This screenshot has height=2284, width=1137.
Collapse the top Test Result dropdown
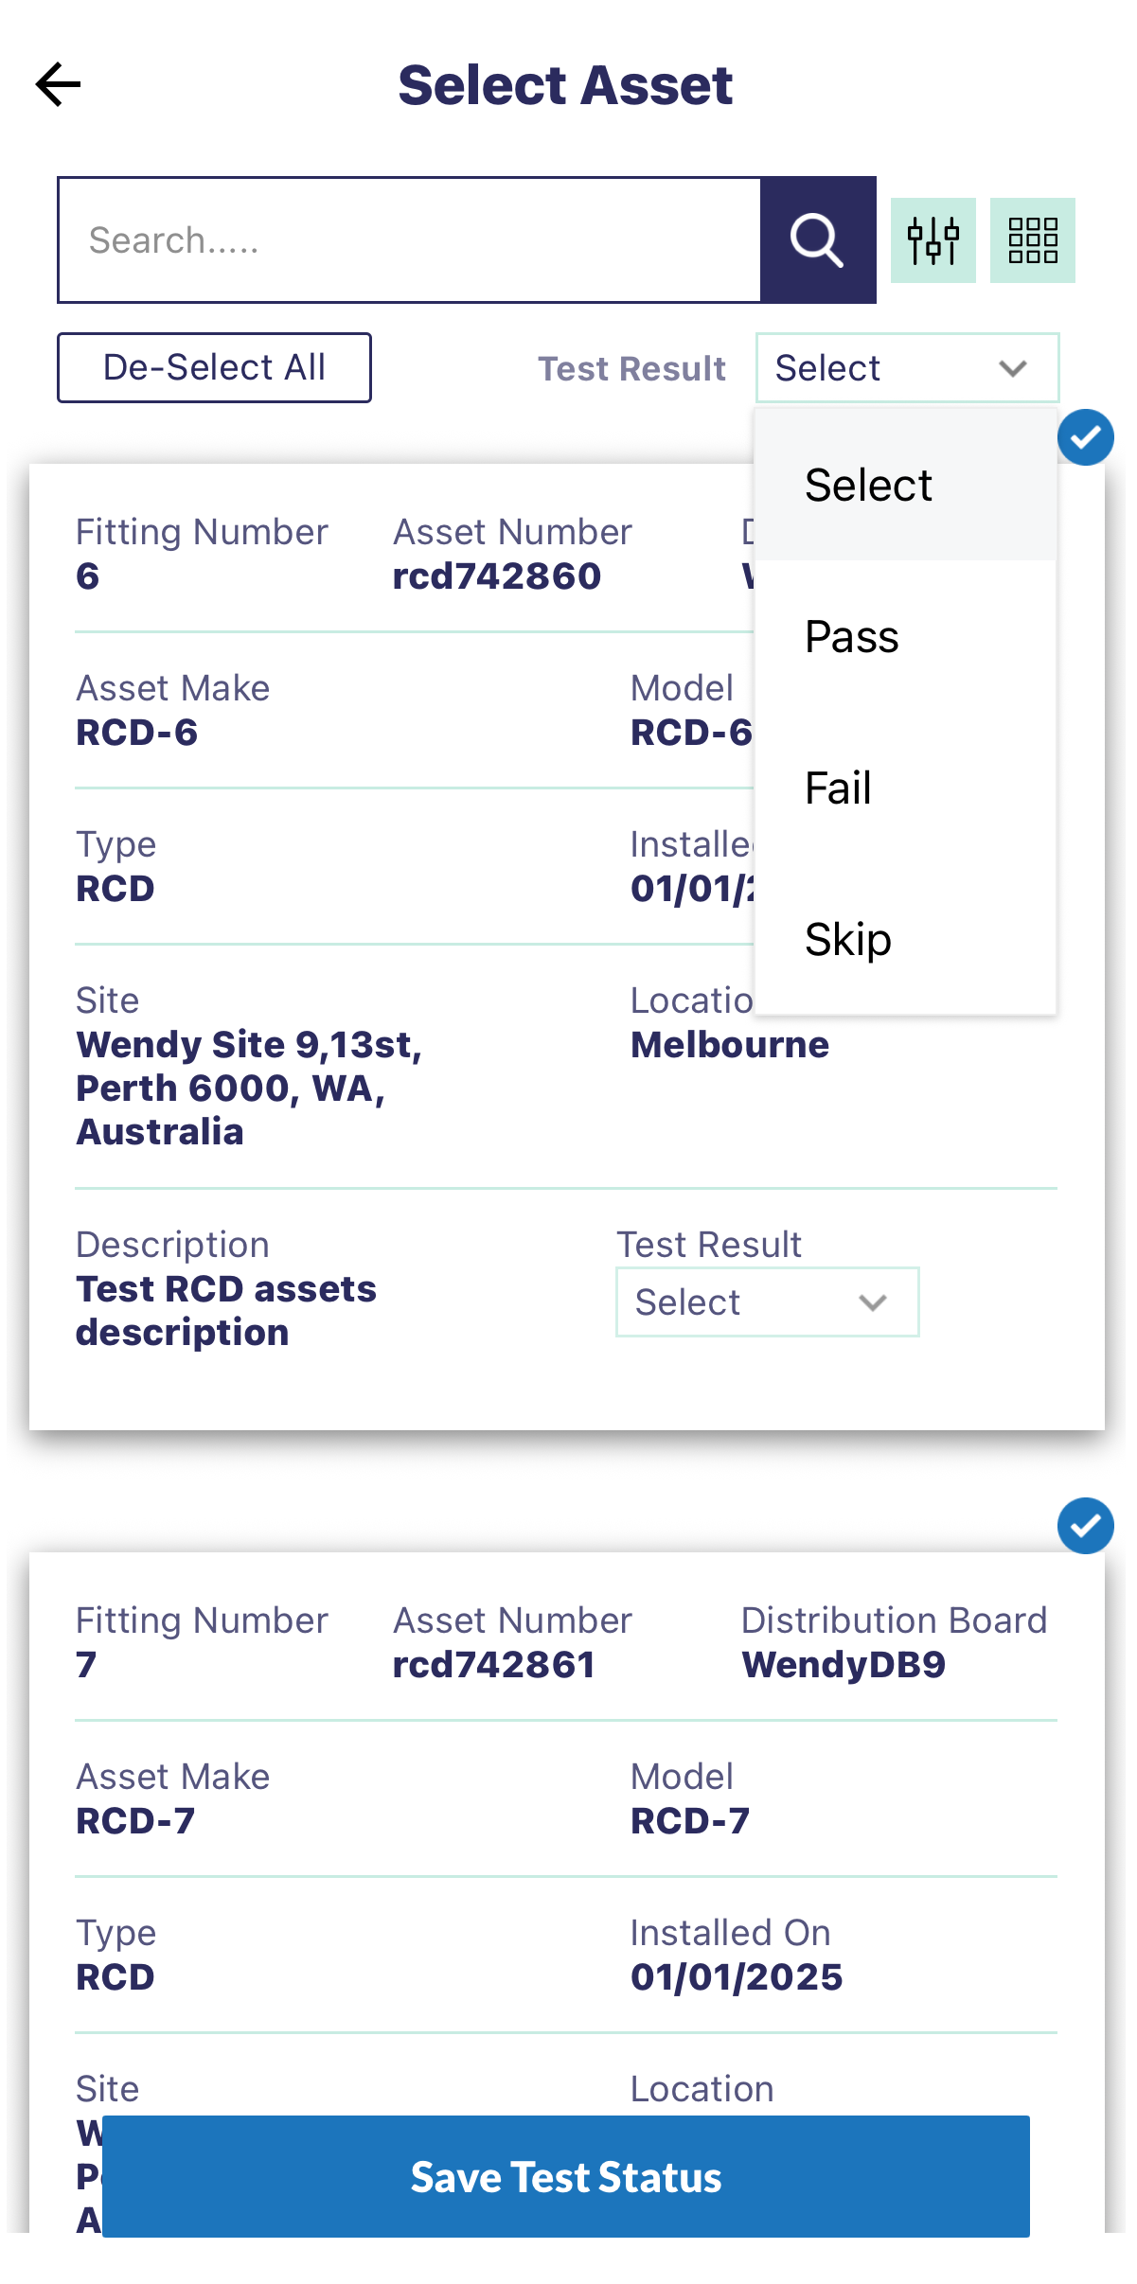pyautogui.click(x=906, y=368)
